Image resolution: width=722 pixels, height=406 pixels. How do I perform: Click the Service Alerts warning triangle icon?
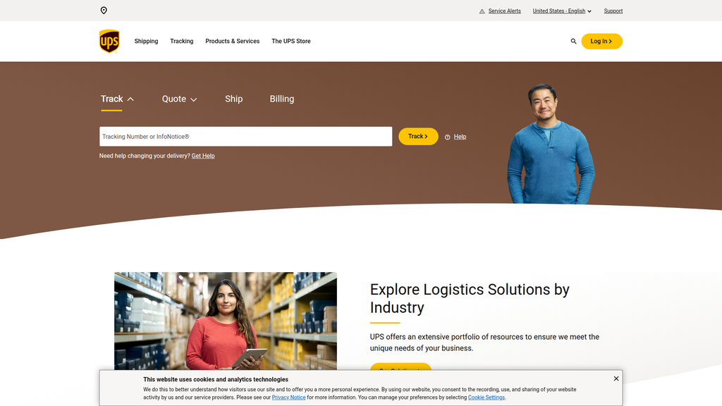(x=482, y=11)
